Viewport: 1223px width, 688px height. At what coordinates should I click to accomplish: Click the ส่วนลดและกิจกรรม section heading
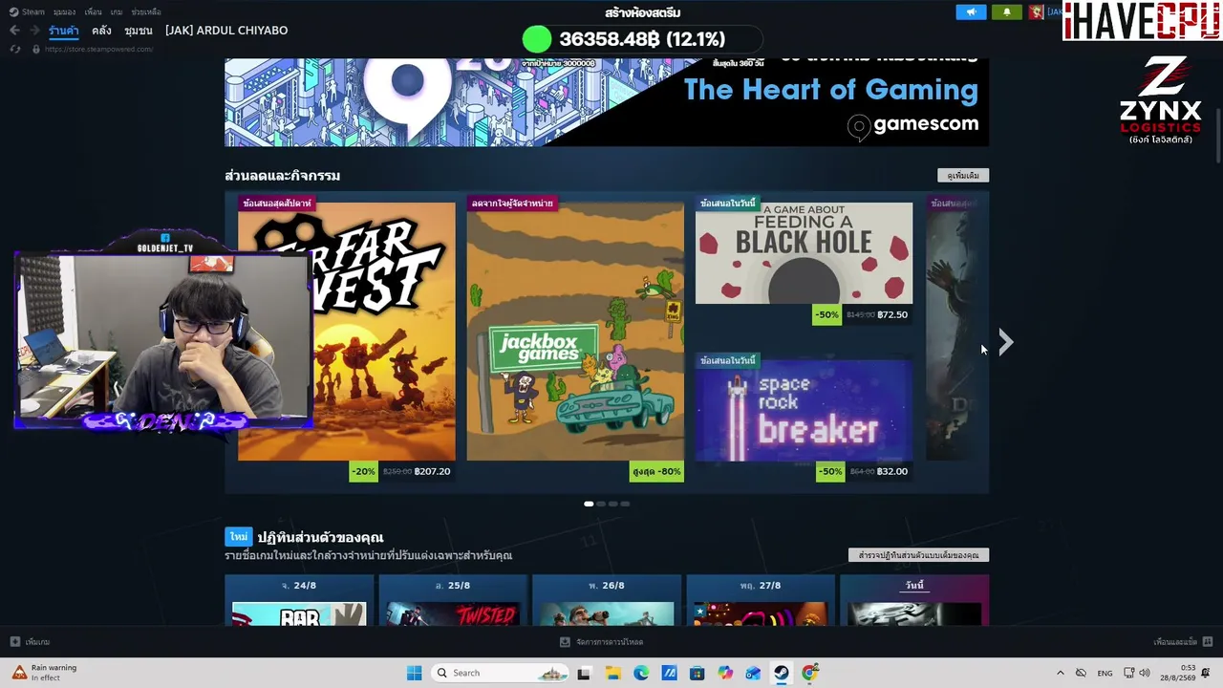tap(282, 176)
